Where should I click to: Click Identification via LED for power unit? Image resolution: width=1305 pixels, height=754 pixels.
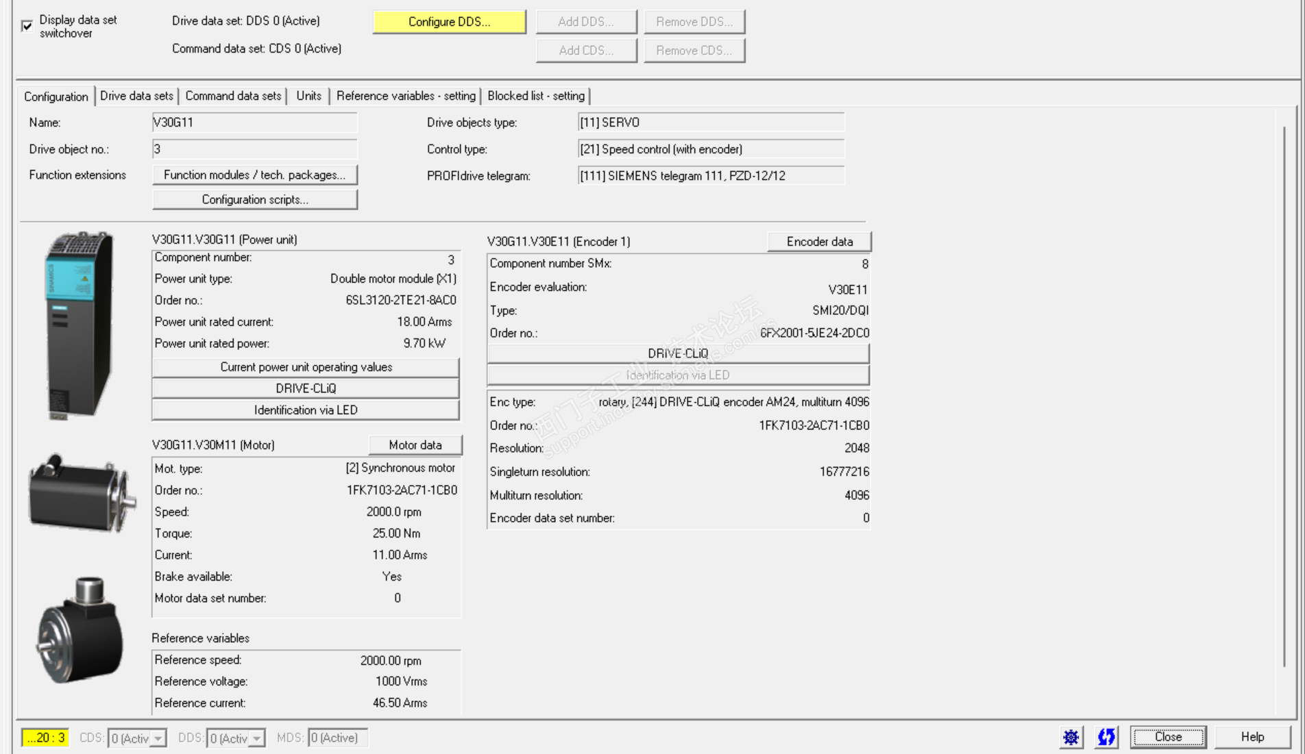[306, 410]
